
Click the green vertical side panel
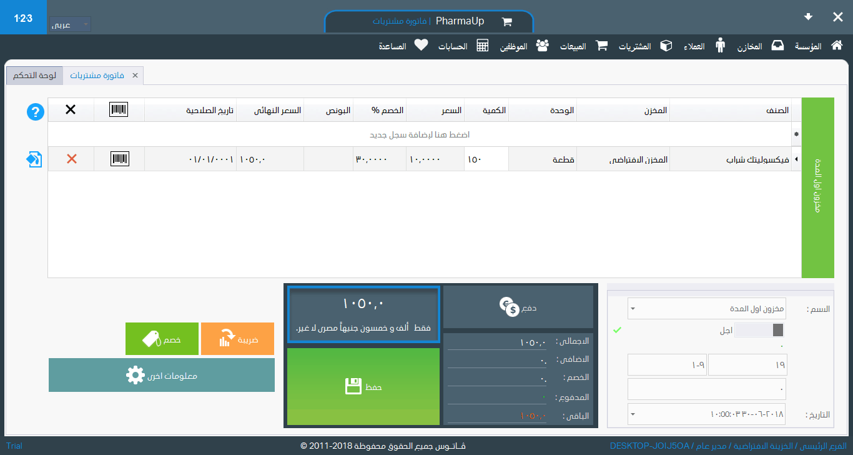click(817, 187)
